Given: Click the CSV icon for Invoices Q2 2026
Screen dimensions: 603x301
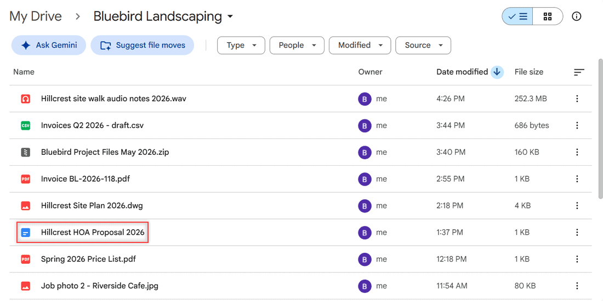Looking at the screenshot, I should coord(25,125).
